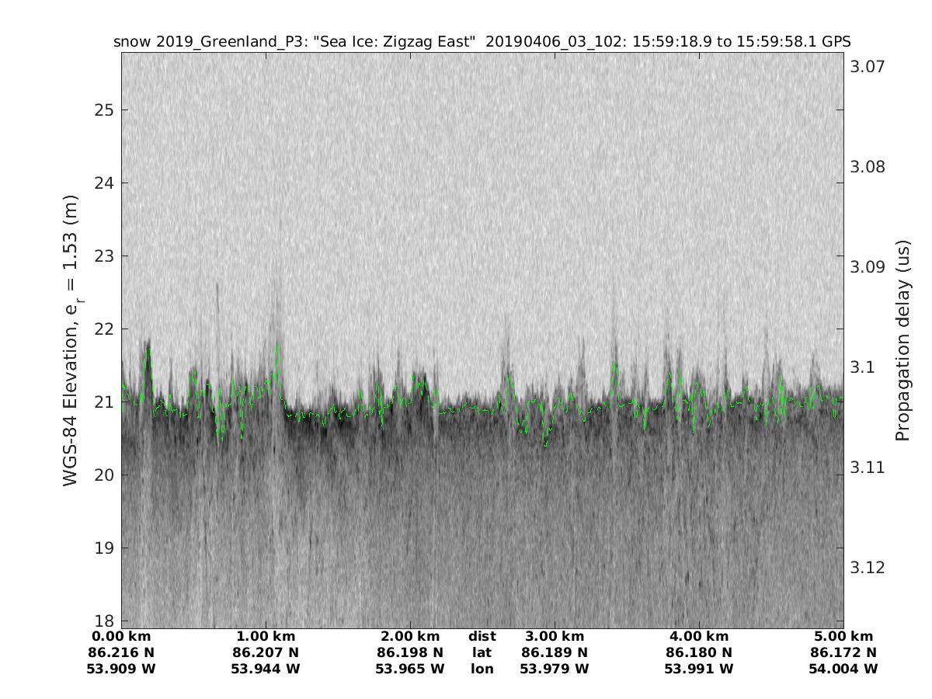
Task: Click the 0.00 km distance tick label
Action: (122, 637)
